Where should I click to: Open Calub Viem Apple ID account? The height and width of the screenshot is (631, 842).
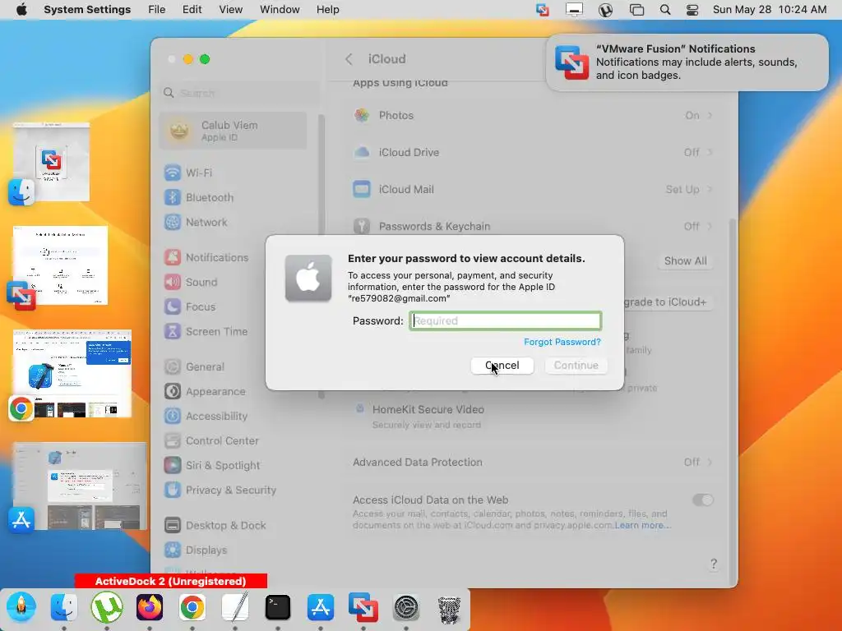tap(233, 131)
